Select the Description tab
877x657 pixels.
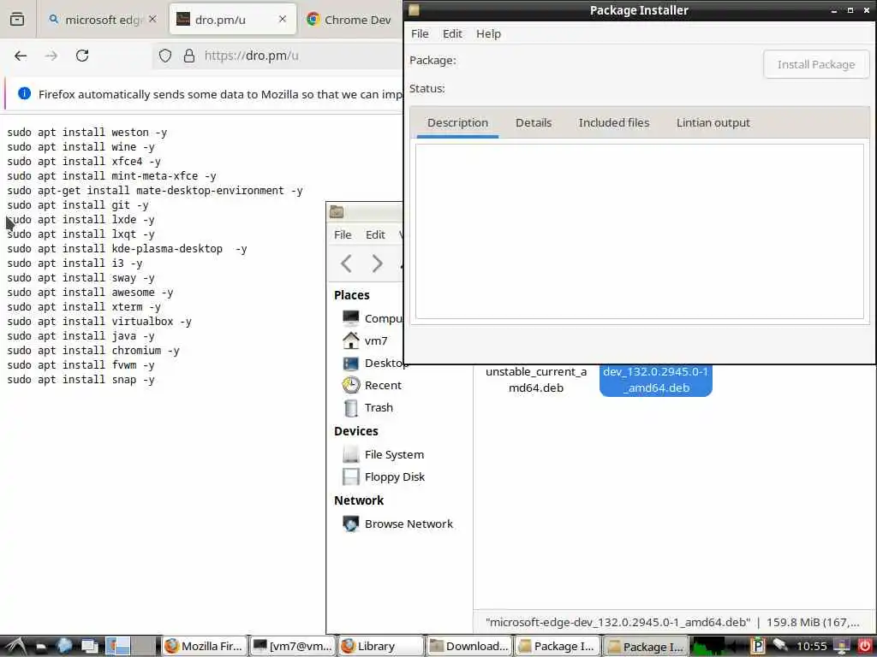(x=457, y=123)
